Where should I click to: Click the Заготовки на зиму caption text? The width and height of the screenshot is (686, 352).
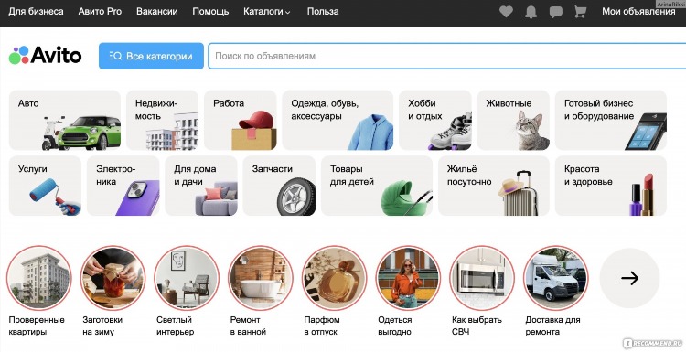pos(102,325)
